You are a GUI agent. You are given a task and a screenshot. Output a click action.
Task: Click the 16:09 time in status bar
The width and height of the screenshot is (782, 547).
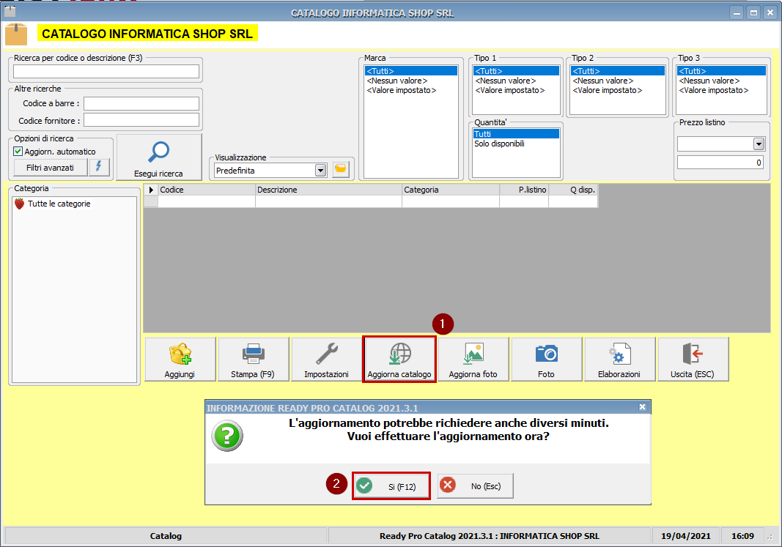tap(742, 536)
